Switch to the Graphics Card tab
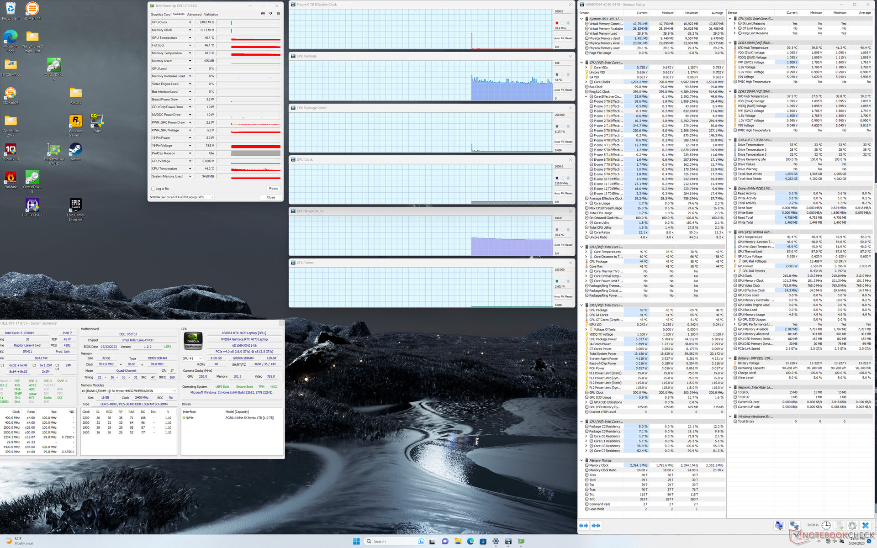This screenshot has height=548, width=877. [x=160, y=14]
